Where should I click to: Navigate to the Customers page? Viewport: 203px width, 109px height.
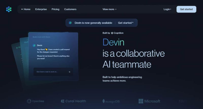[70, 9]
